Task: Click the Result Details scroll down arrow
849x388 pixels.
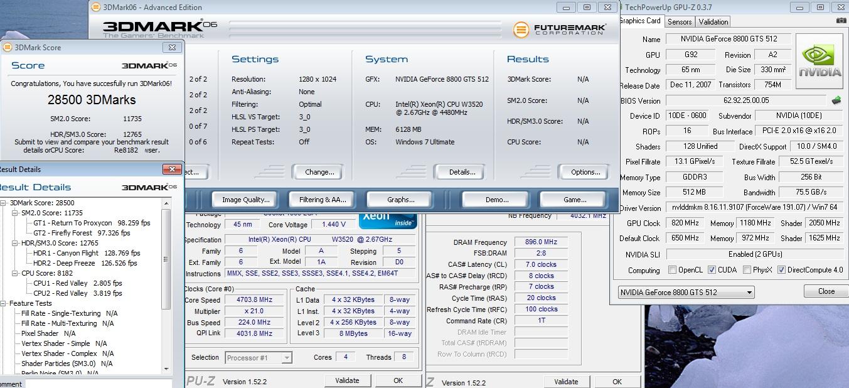Action: (166, 369)
